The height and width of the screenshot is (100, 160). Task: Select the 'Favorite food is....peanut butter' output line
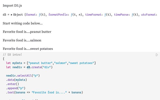27,32
